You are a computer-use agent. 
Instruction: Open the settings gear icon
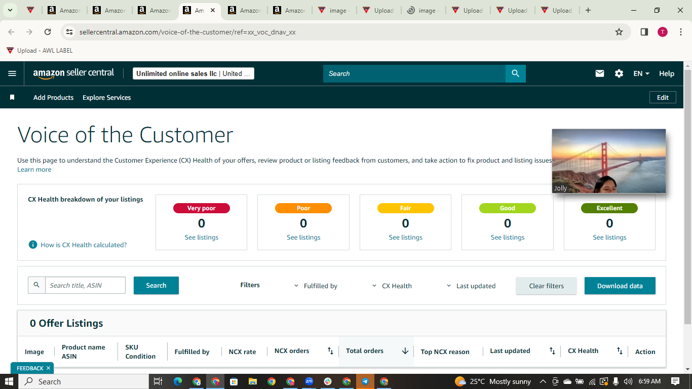point(619,73)
